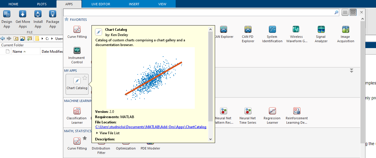Click the 'Version: 2.0' text
The image size is (376, 158).
coord(105,112)
